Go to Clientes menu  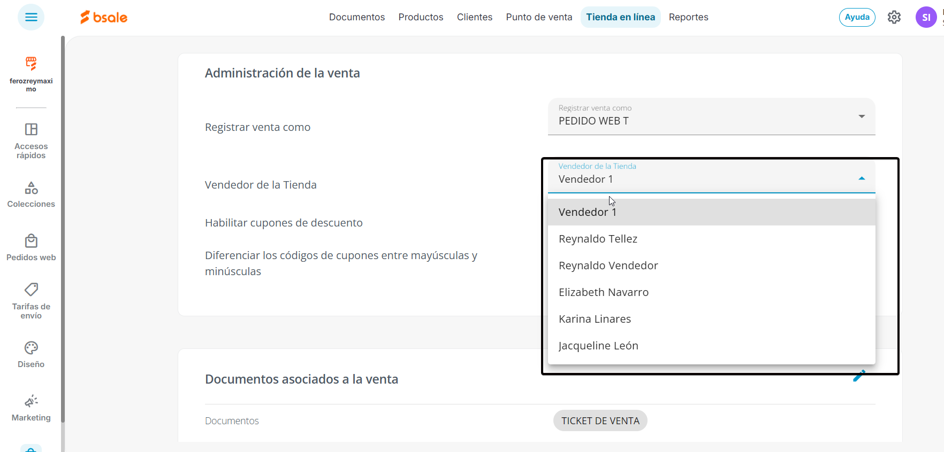click(x=475, y=17)
